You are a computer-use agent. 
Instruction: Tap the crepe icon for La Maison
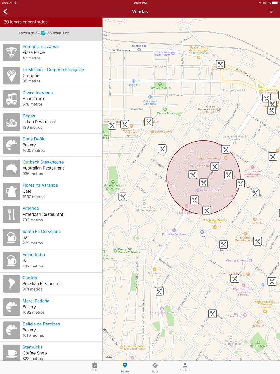[11, 76]
